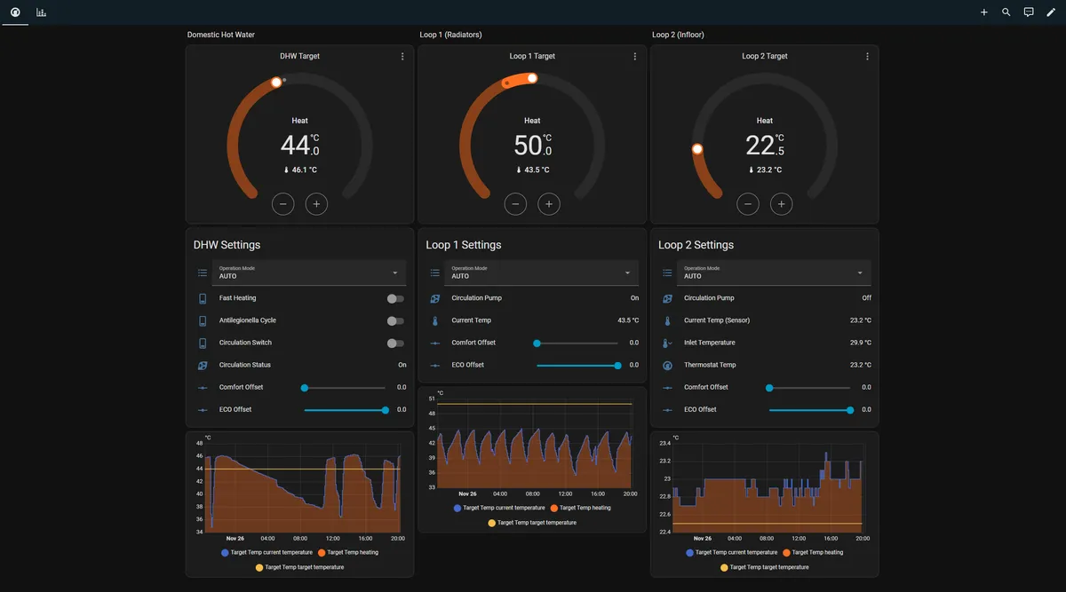Screen dimensions: 1066x592
Task: Expand Loop 1 Operation Mode dropdown
Action: [541, 272]
